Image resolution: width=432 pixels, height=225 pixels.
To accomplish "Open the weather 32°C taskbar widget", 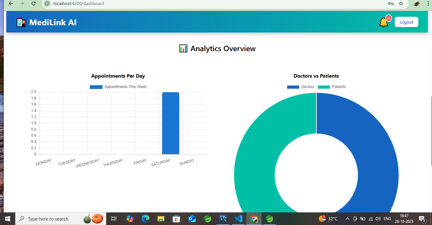I will tap(328, 219).
